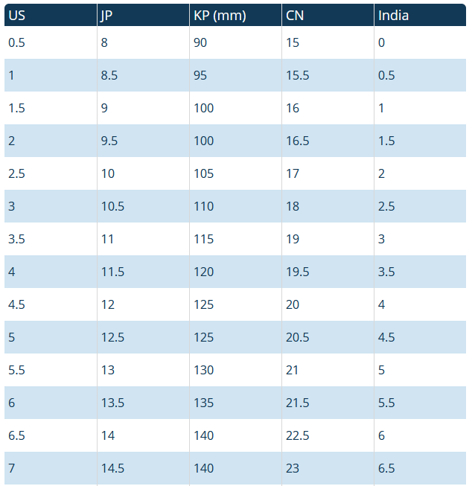Select the KP value 110 cell
The image size is (475, 486).
point(203,206)
